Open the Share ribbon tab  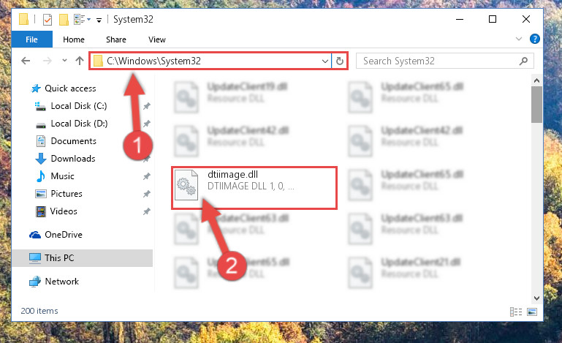[x=115, y=39]
